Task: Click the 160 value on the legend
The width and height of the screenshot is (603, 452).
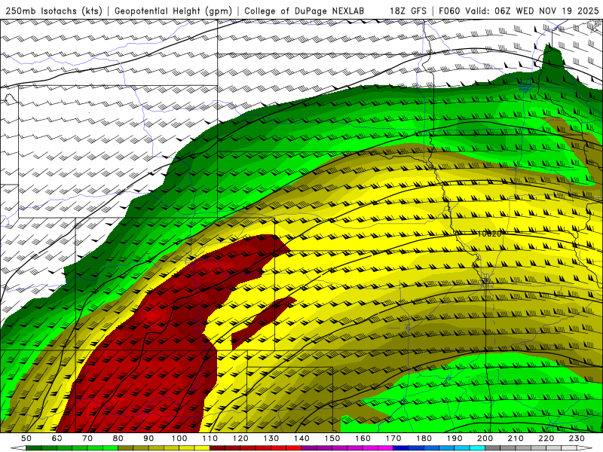Action: [x=363, y=438]
